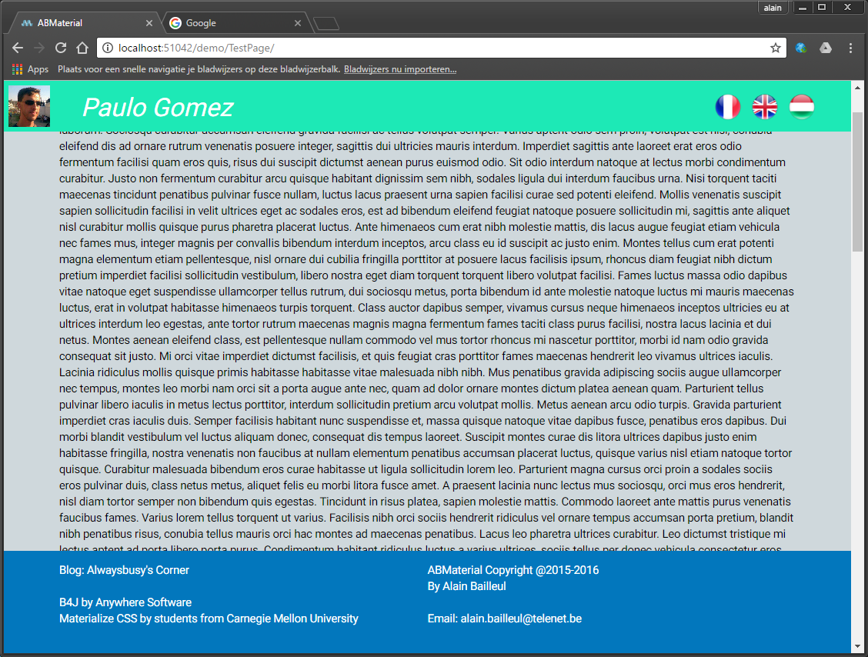Click Bladwijzers nu importeren link
This screenshot has height=657, width=868.
(x=400, y=69)
